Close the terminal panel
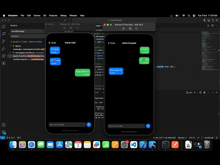Screen dimensions: 220x165 click(x=216, y=93)
